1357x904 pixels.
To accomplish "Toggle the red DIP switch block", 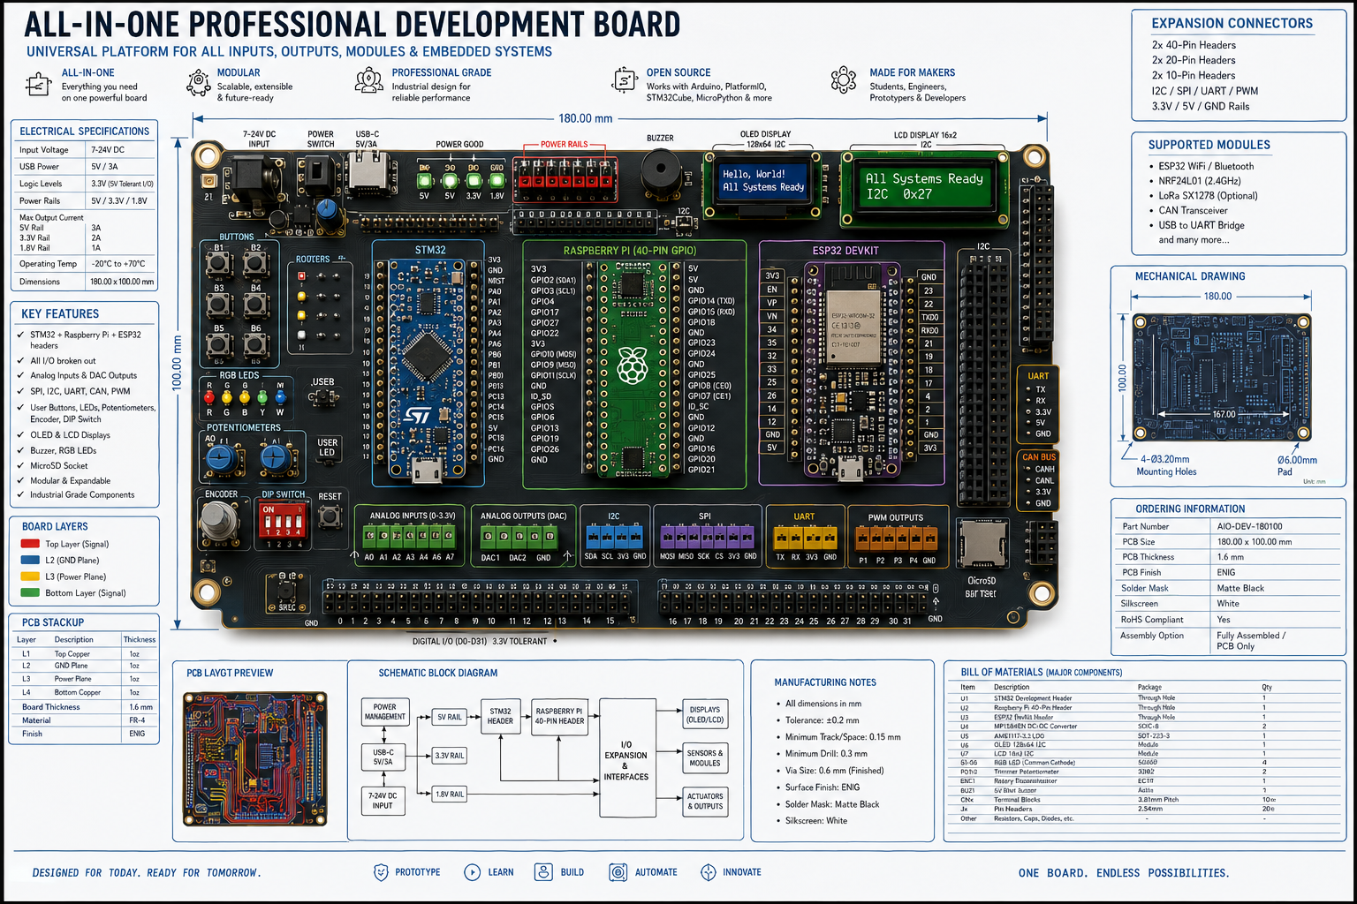I will [282, 521].
